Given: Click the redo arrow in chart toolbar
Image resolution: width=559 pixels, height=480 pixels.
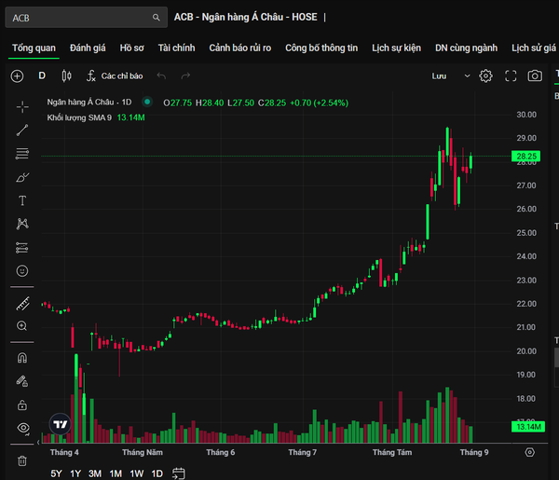Looking at the screenshot, I should (x=185, y=75).
